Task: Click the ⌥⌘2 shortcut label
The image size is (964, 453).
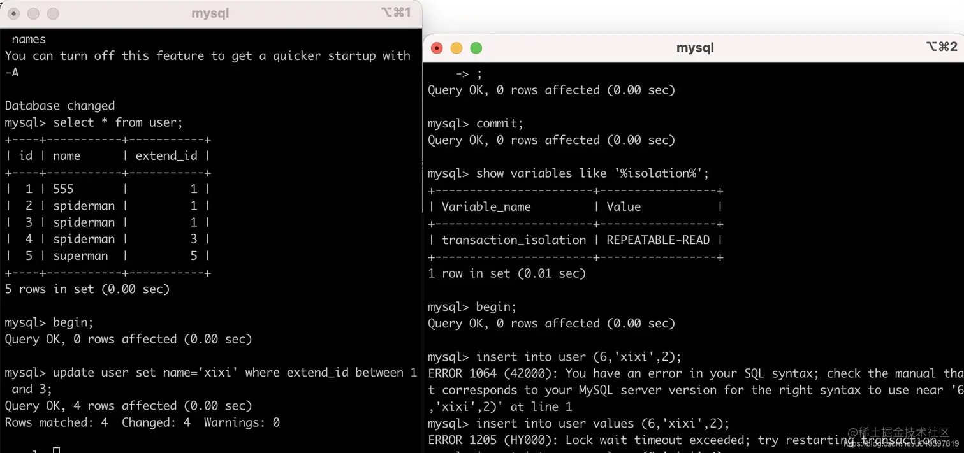Action: click(942, 47)
